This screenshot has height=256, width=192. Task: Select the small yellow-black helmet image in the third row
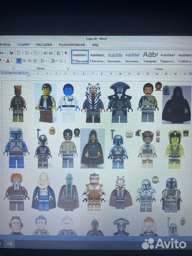[155, 180]
